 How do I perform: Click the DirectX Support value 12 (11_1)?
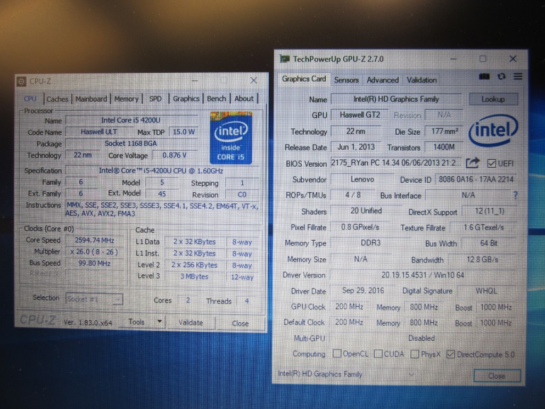490,211
